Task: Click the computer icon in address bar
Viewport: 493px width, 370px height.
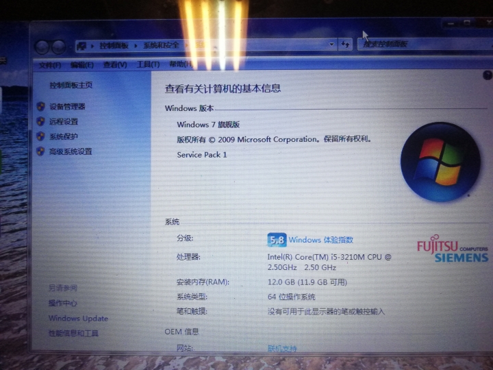Action: pyautogui.click(x=81, y=46)
